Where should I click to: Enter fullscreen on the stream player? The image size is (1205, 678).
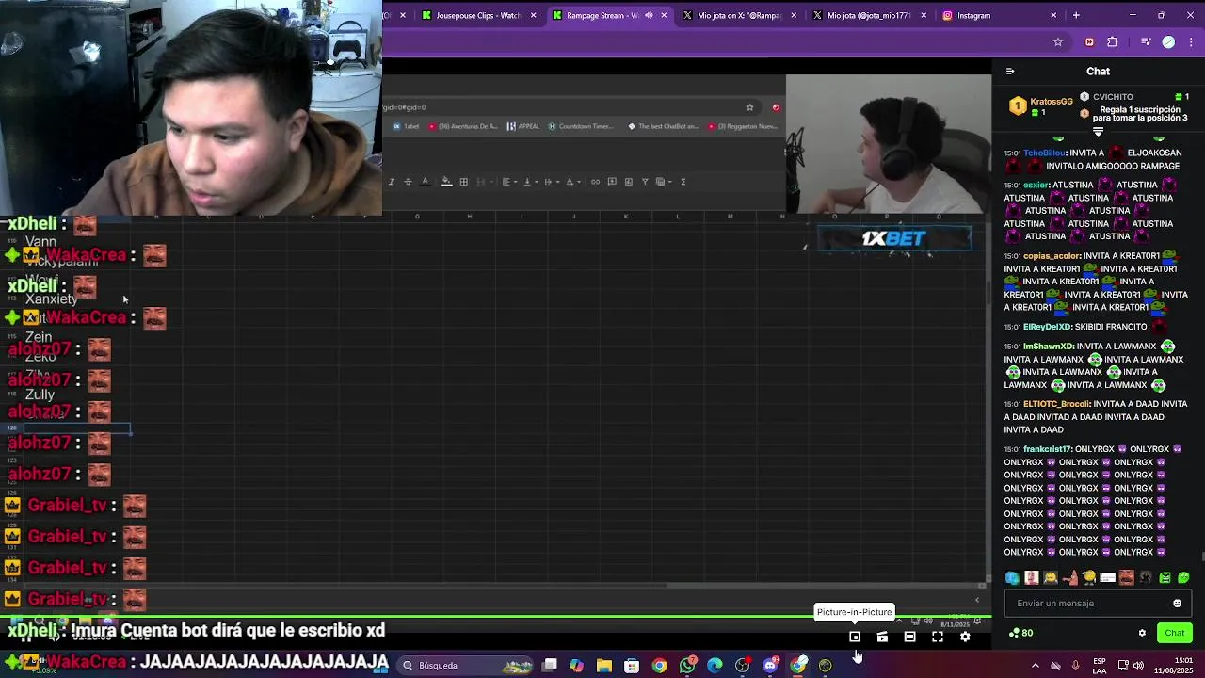click(938, 638)
